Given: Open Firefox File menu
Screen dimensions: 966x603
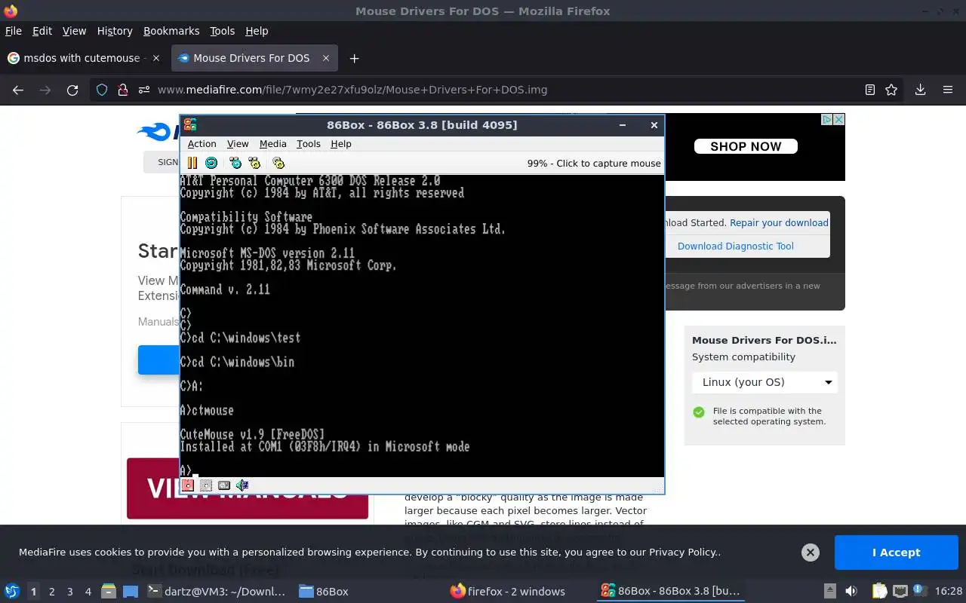Looking at the screenshot, I should (x=14, y=31).
